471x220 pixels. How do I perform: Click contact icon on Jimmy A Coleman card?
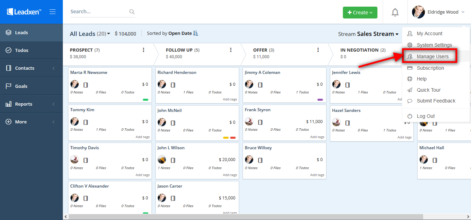click(x=260, y=85)
